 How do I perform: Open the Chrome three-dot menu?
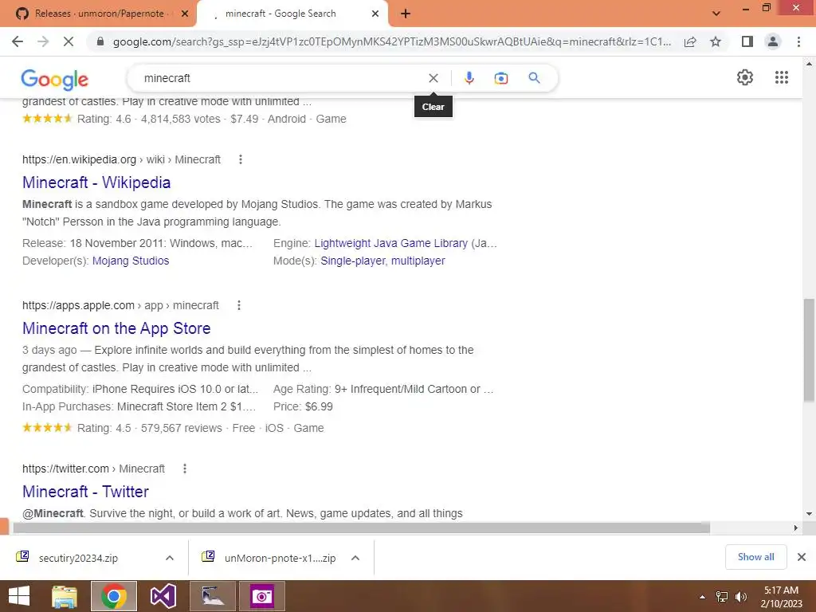798,41
